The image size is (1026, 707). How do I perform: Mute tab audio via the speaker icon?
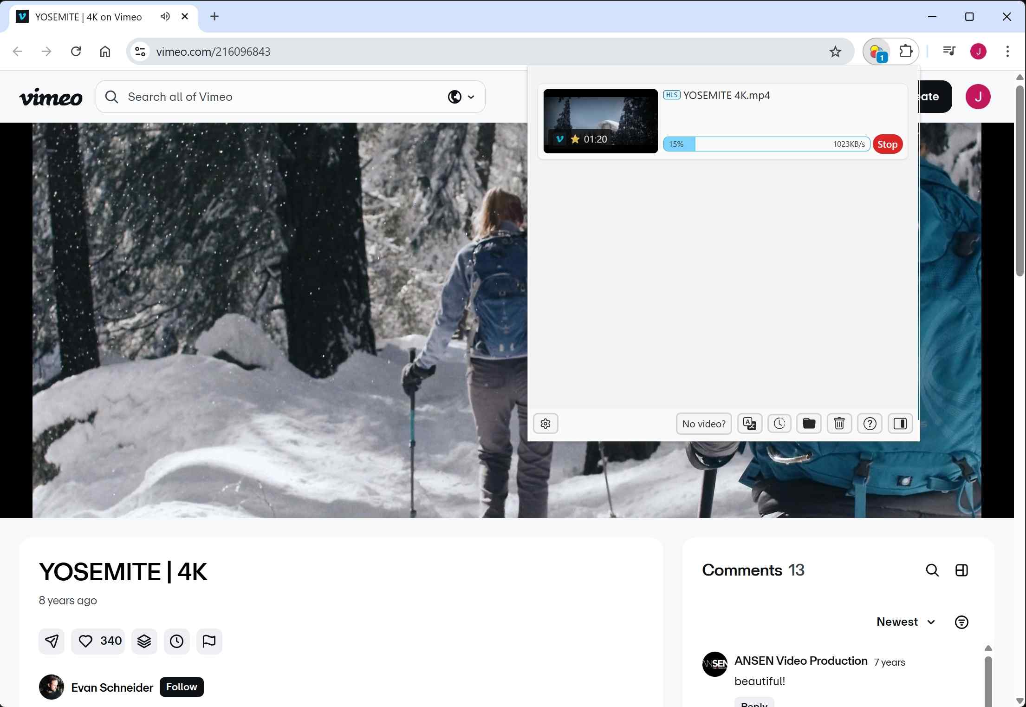click(x=165, y=16)
